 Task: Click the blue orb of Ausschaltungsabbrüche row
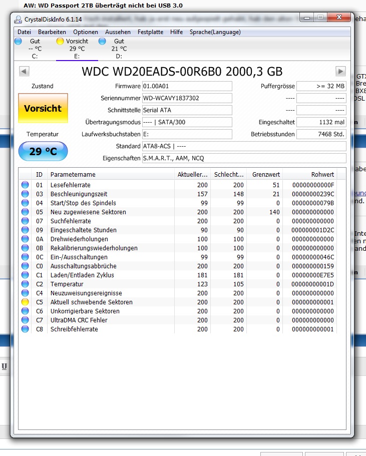pyautogui.click(x=25, y=266)
